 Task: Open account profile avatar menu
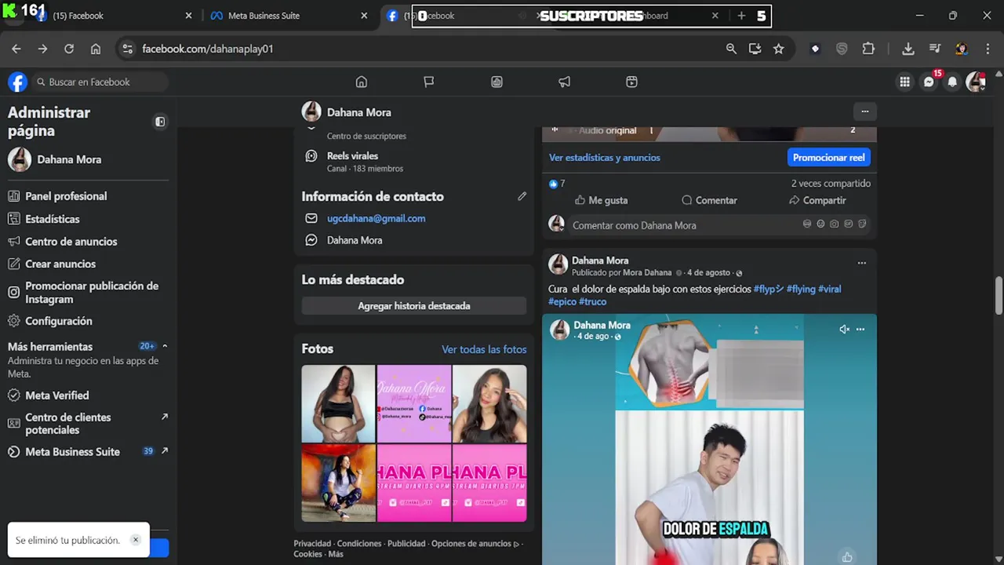click(x=976, y=82)
